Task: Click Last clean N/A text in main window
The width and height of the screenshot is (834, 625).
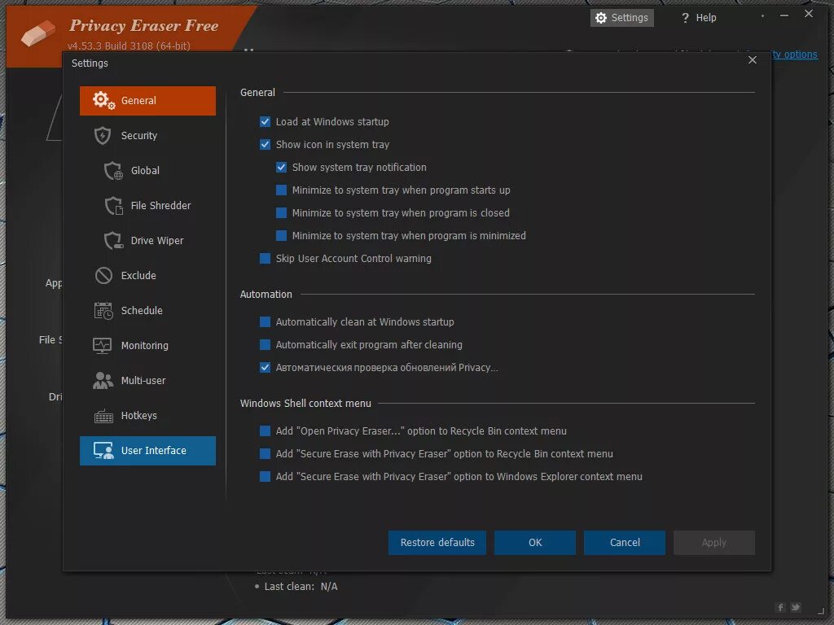Action: 301,587
